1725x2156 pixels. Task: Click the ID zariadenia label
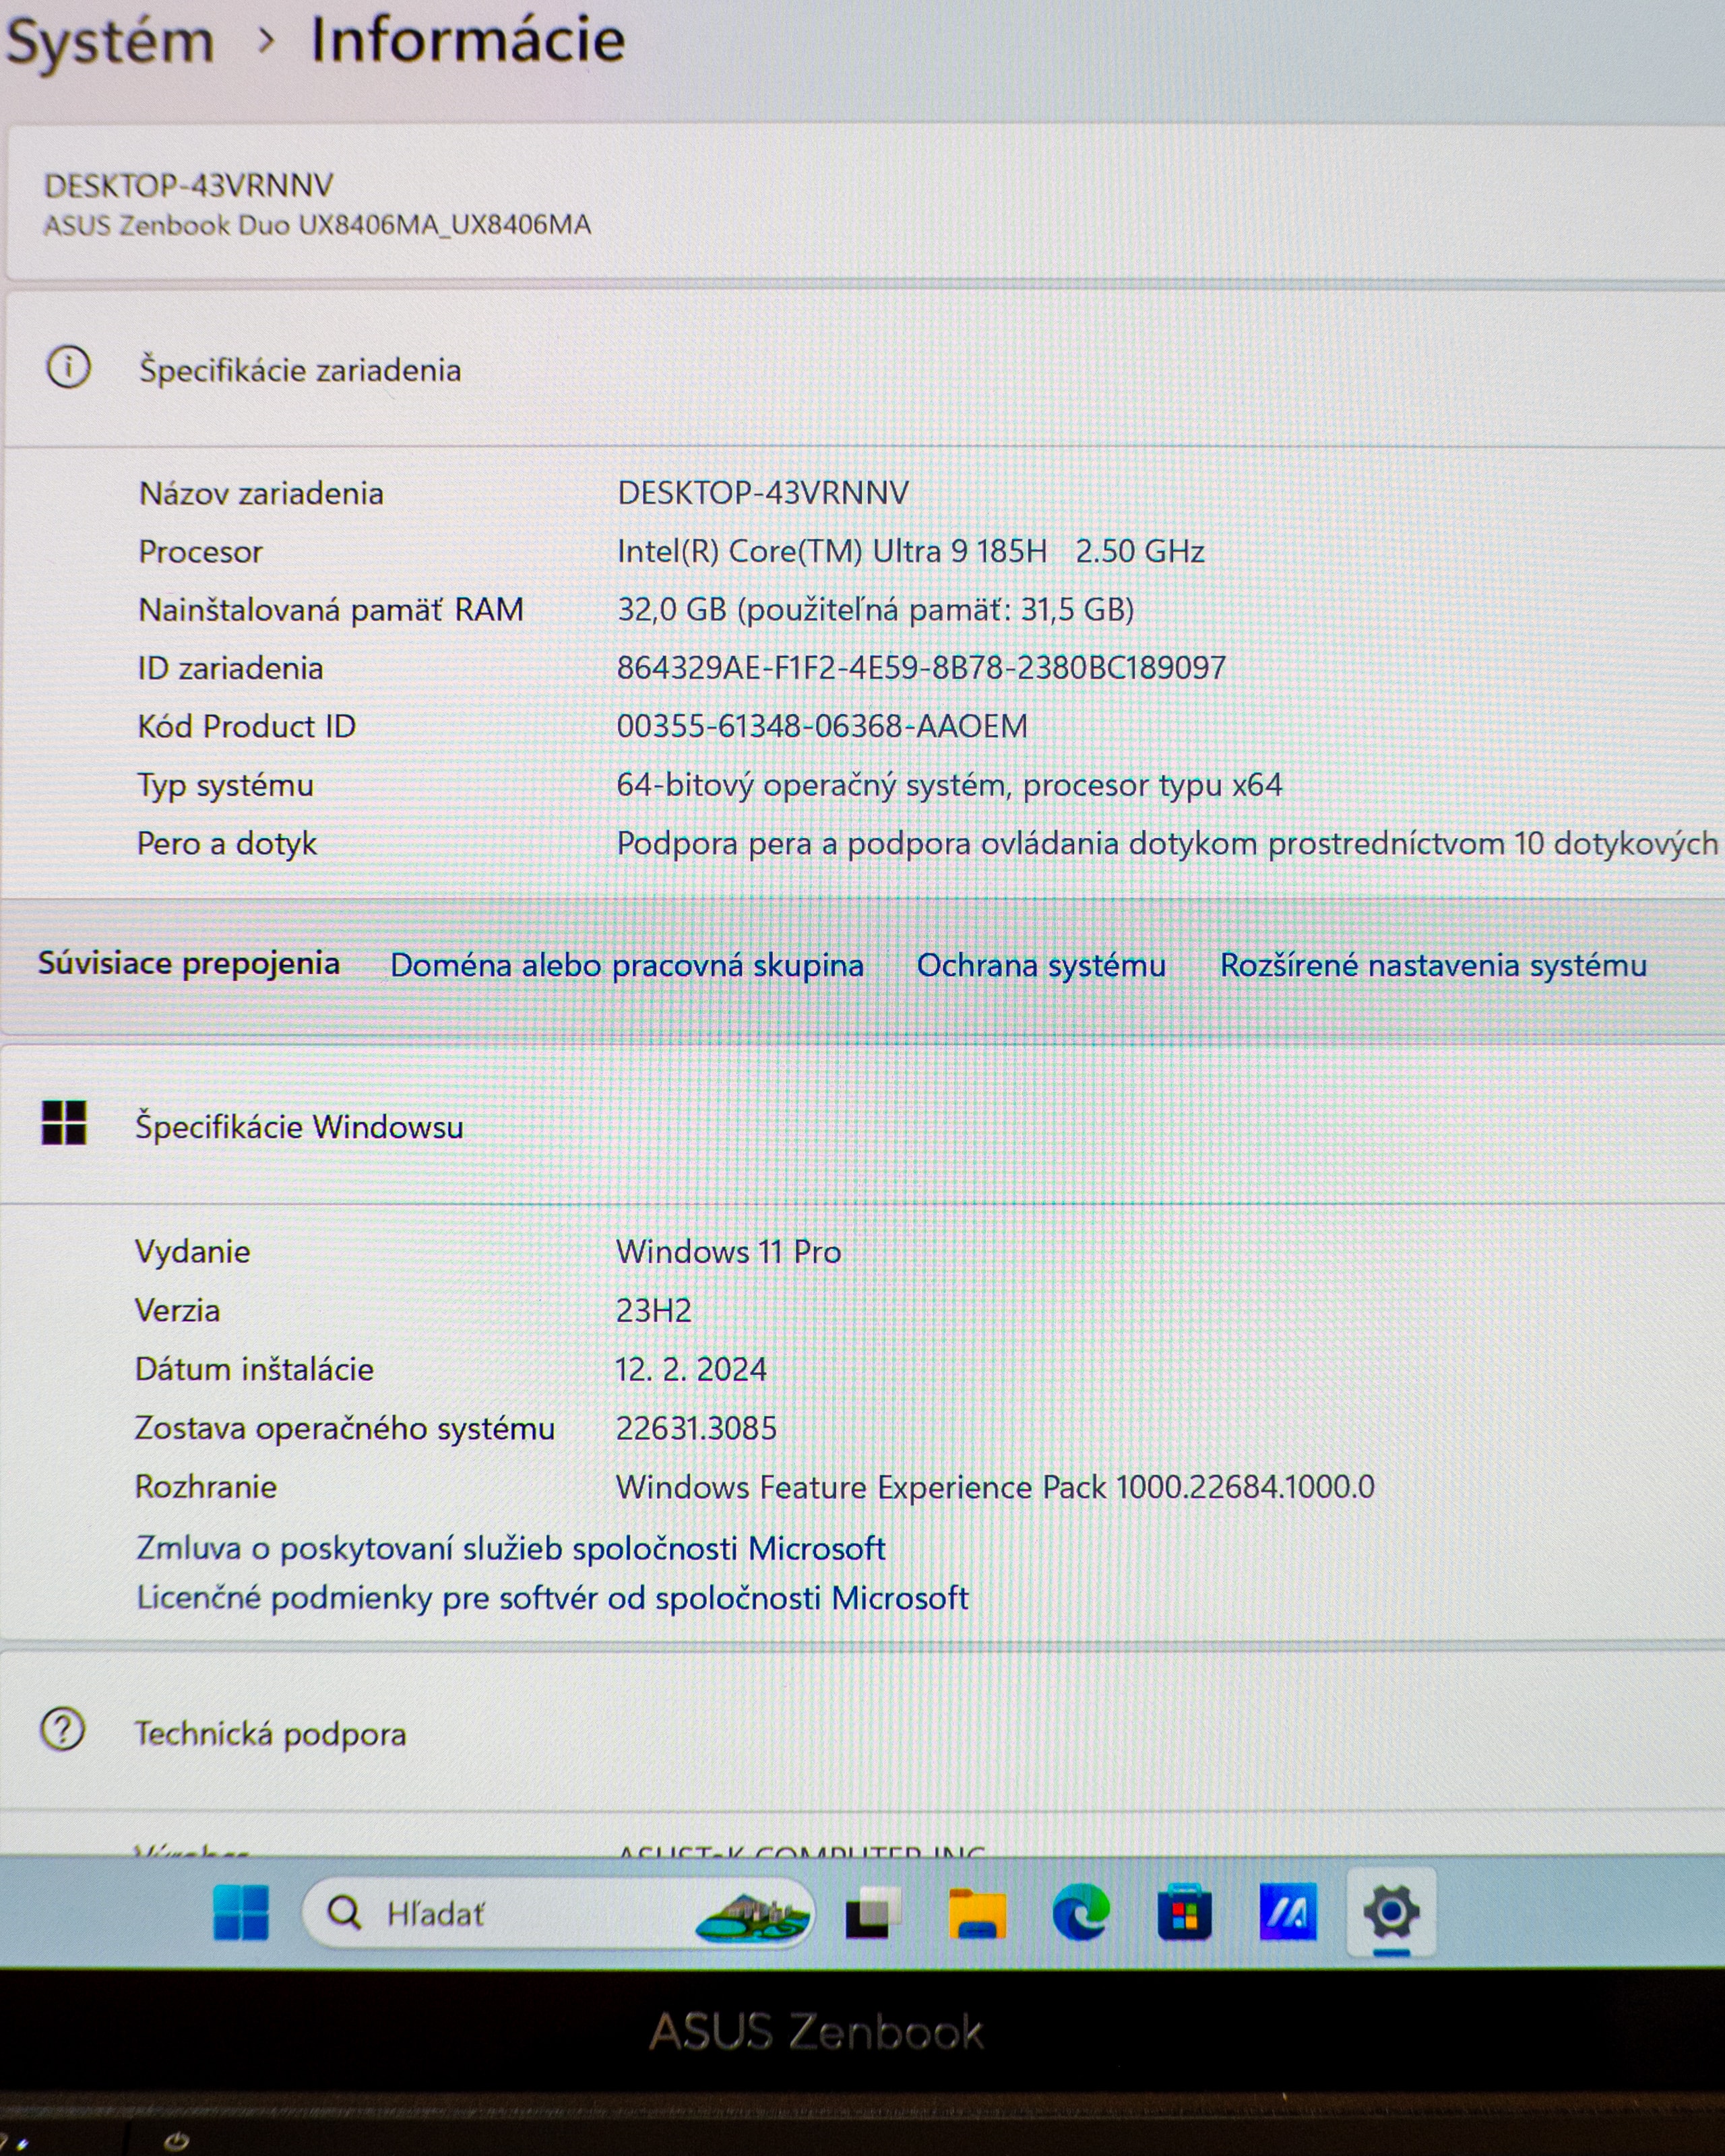(x=230, y=668)
